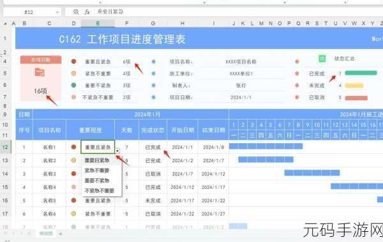Go to next sheet navigation arrow
Screen dimensions: 383x242
(x=21, y=234)
